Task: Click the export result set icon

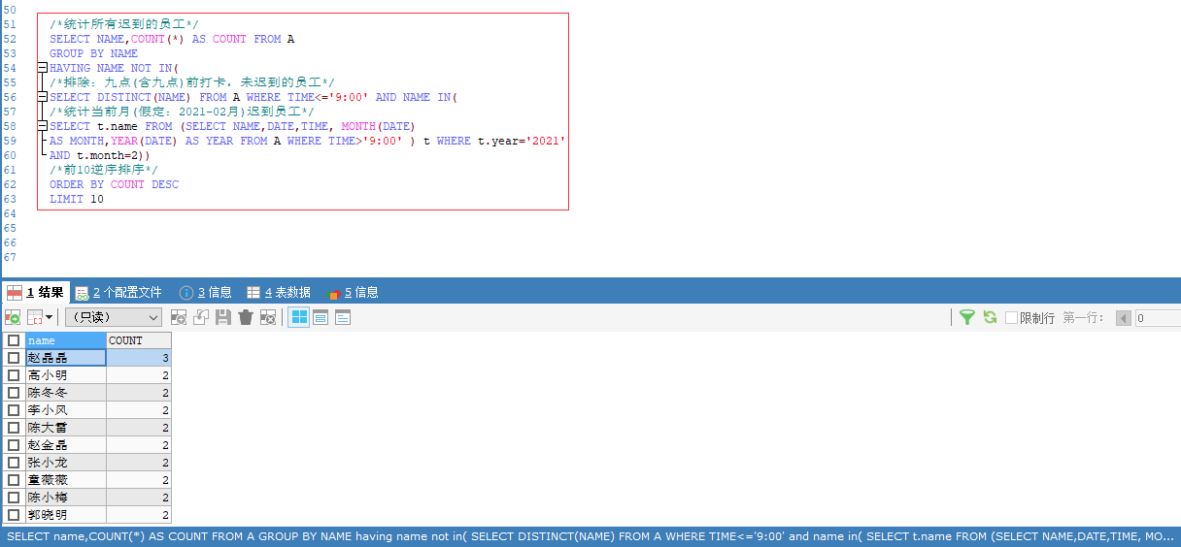Action: coord(13,317)
